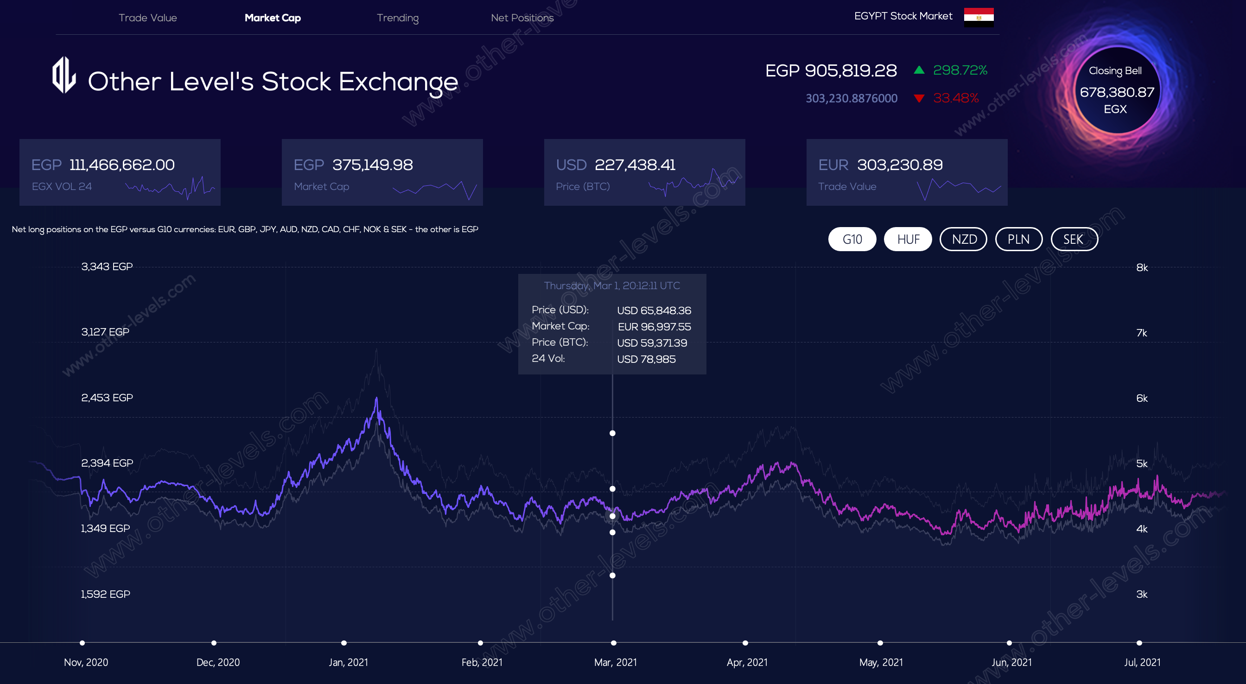Open the Trending tab
The width and height of the screenshot is (1246, 684).
[398, 18]
